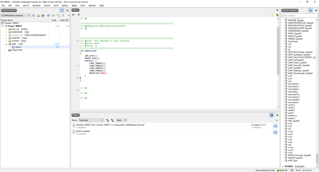Click the TransFrame symbol icon in Source Navigator

(x=286, y=41)
